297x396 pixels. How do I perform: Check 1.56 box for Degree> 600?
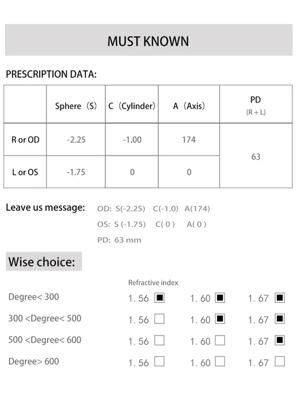pos(159,361)
